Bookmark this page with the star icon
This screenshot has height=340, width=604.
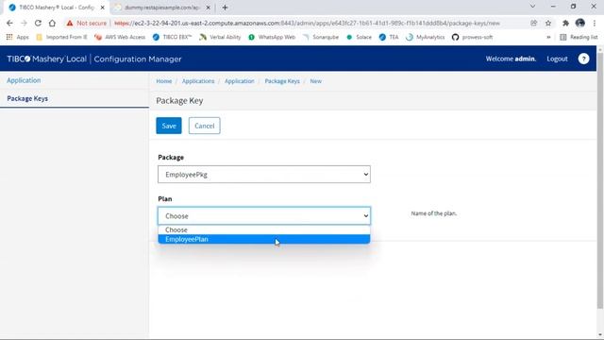click(548, 23)
